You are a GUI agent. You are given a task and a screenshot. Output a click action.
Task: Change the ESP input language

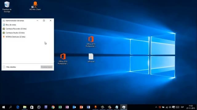coord(182,107)
